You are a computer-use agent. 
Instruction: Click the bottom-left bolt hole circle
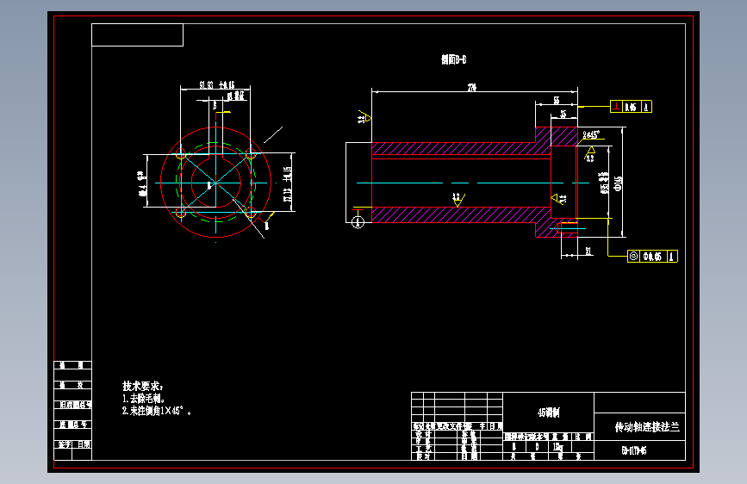coord(181,212)
